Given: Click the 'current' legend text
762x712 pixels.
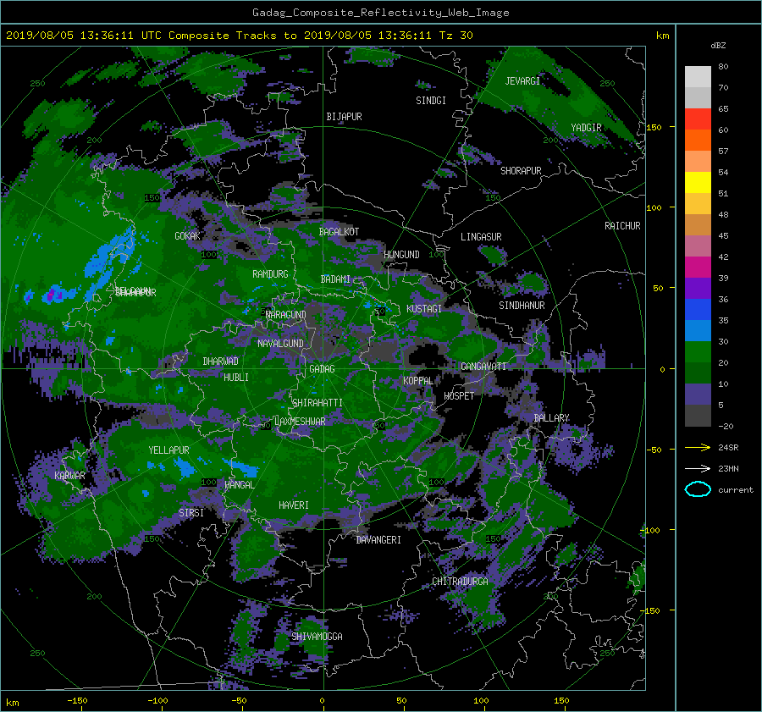Looking at the screenshot, I should pyautogui.click(x=736, y=490).
